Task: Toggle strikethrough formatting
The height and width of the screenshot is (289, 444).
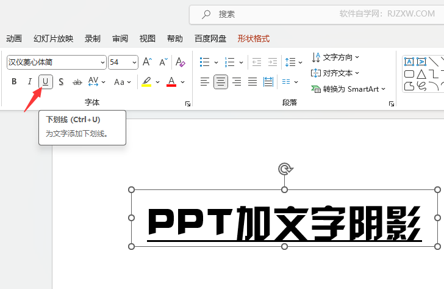Action: [77, 82]
